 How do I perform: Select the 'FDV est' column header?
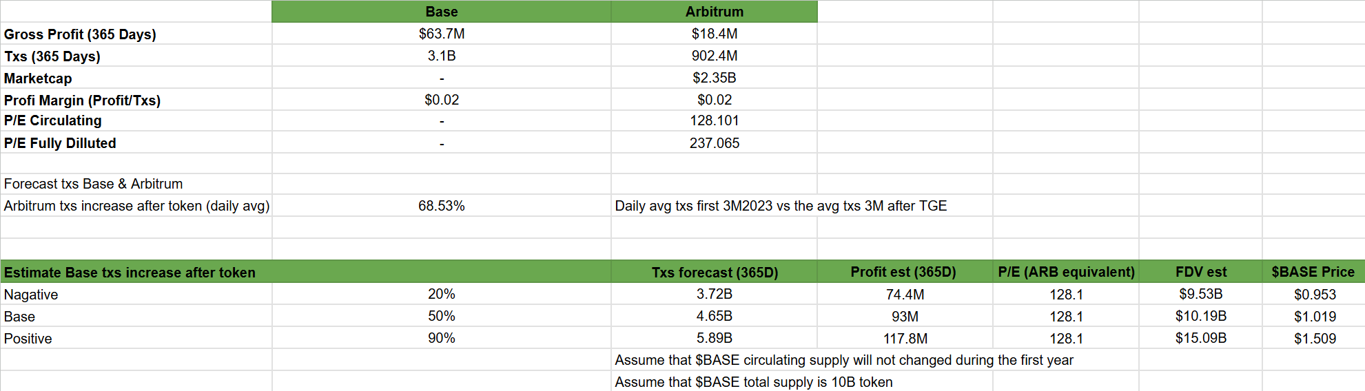(1201, 272)
